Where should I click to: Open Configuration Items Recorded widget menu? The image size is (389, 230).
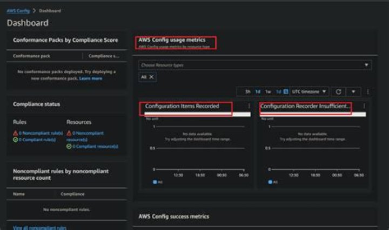point(249,106)
